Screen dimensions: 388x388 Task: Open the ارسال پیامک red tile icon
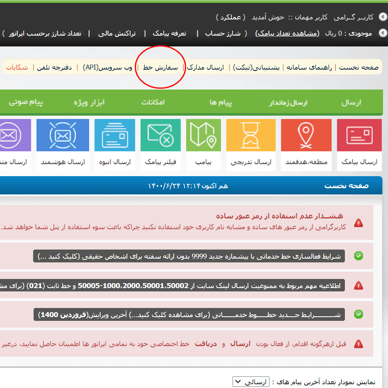(359, 135)
